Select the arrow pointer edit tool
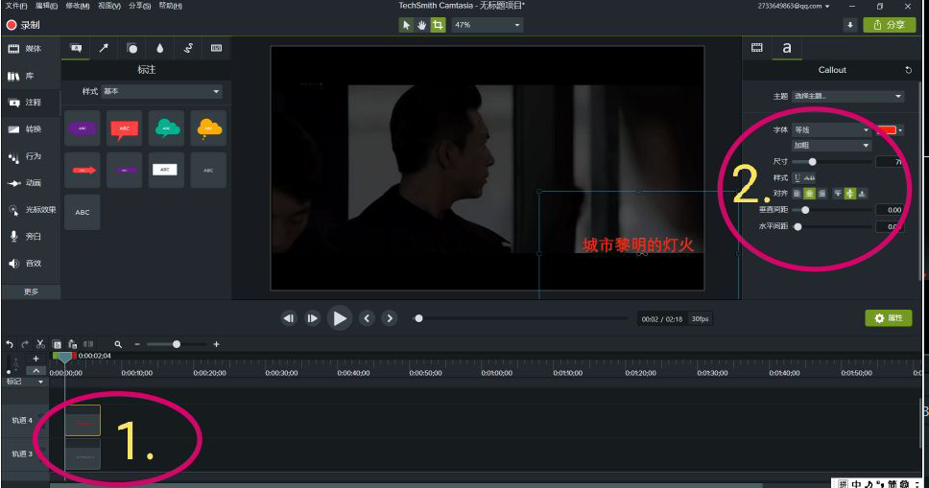929x488 pixels. (406, 25)
